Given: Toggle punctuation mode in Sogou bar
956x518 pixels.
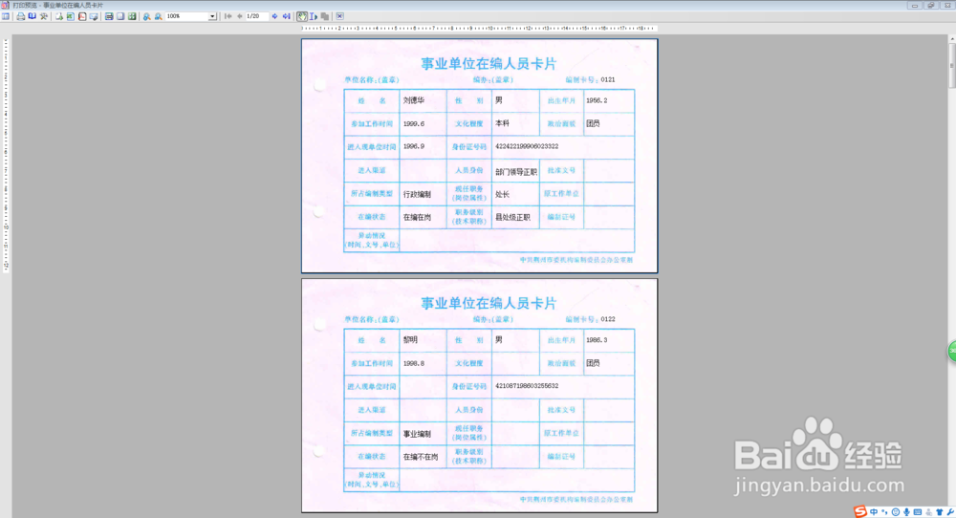Looking at the screenshot, I should 884,512.
